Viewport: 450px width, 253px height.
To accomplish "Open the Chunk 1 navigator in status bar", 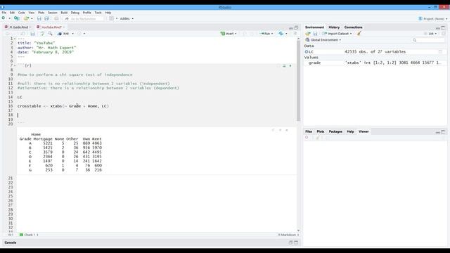I will [x=29, y=235].
